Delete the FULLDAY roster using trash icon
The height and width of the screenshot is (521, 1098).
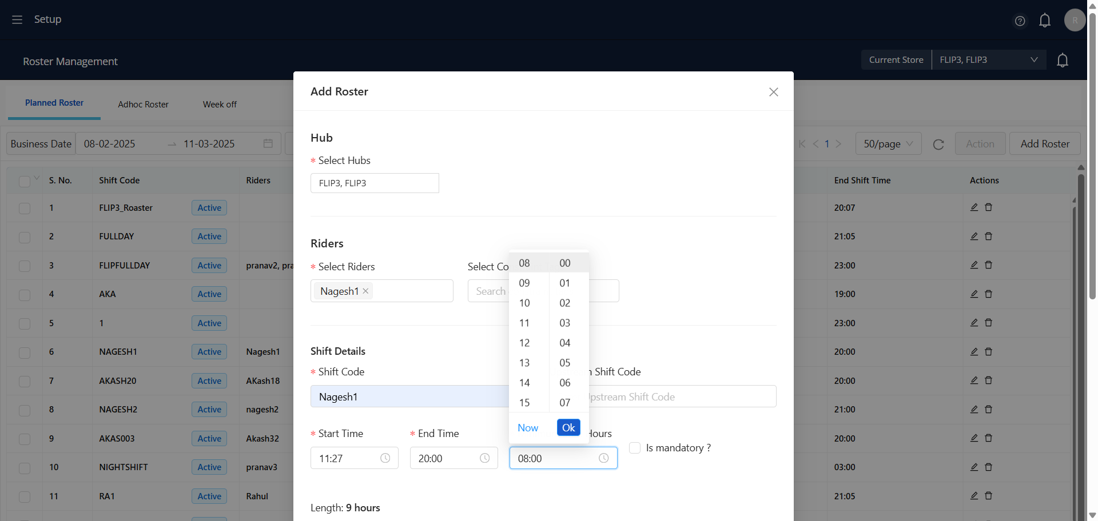(988, 236)
